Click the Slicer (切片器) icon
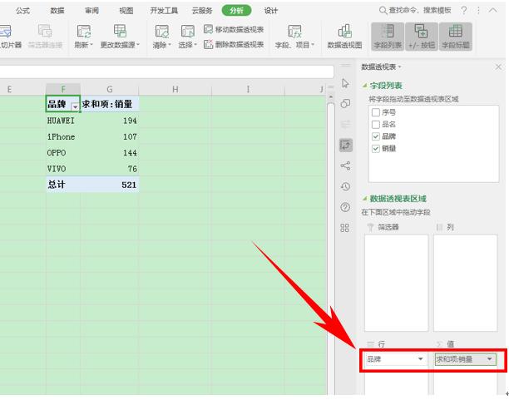 (x=6, y=31)
